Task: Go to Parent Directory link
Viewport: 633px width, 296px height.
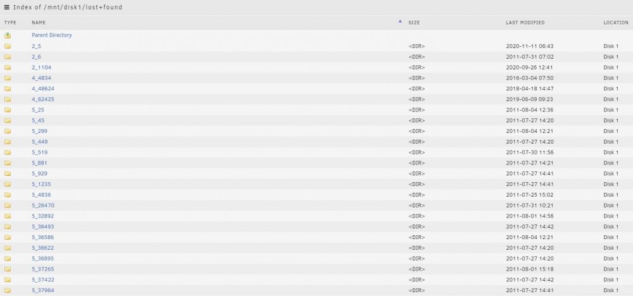Action: click(52, 35)
